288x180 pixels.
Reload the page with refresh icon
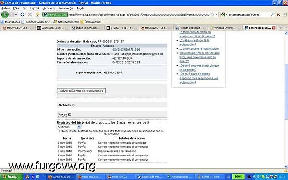tap(22, 15)
